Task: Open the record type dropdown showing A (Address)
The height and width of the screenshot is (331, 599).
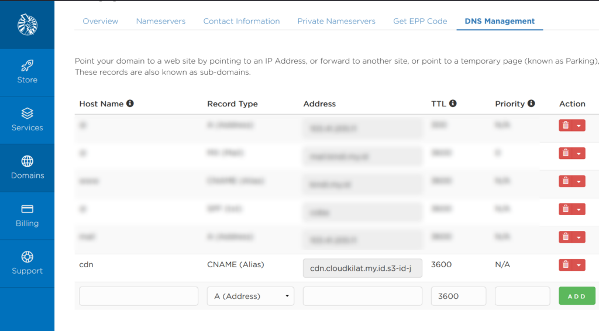Action: pos(250,296)
